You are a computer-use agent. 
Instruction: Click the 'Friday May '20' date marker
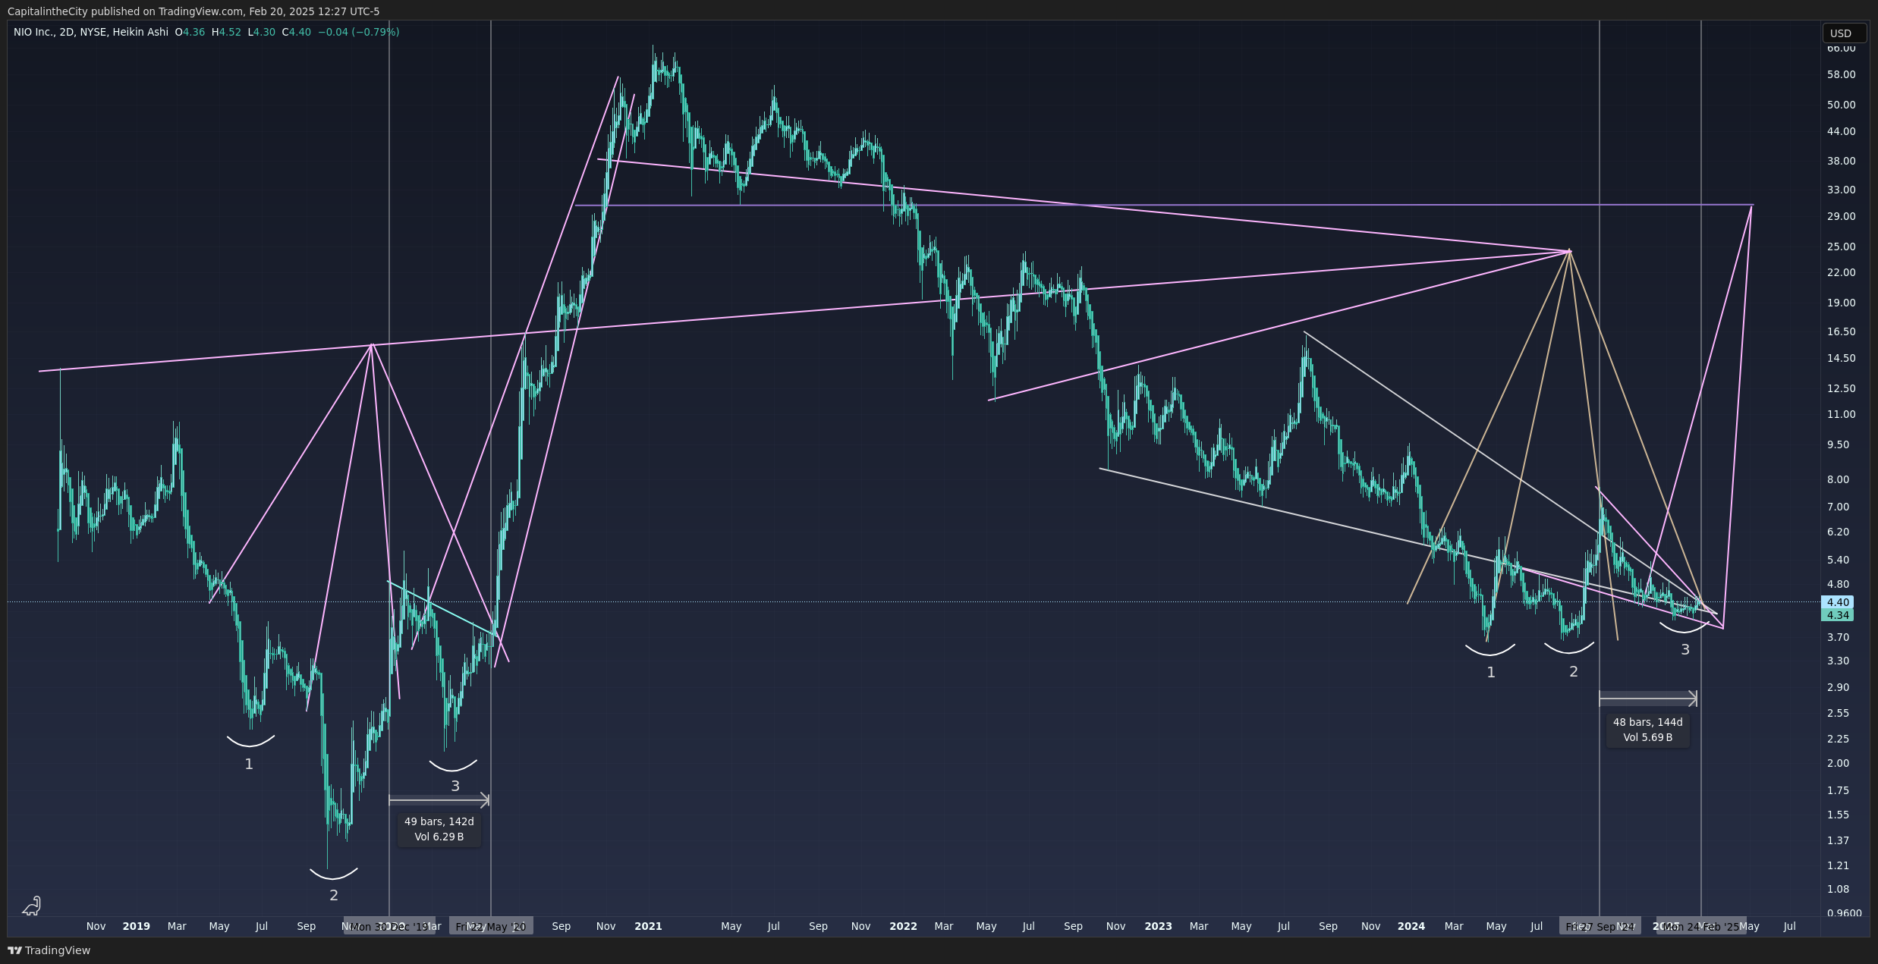pyautogui.click(x=491, y=926)
